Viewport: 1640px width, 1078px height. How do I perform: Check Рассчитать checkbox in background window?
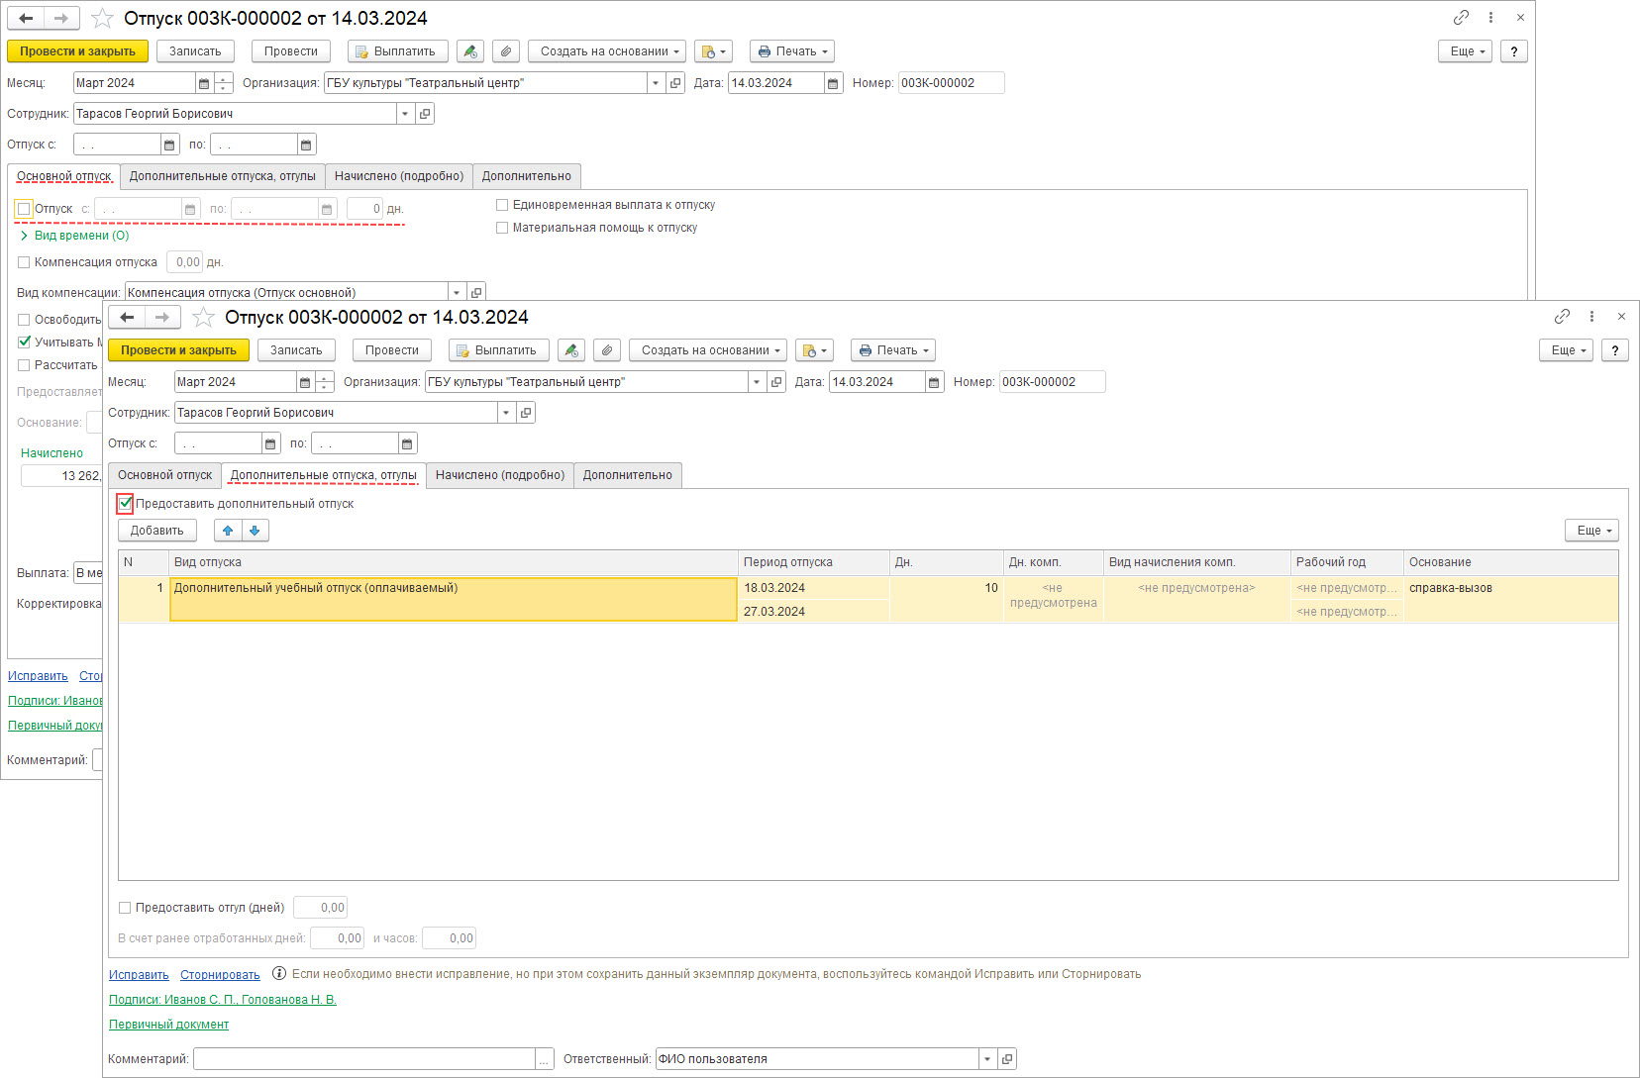24,365
